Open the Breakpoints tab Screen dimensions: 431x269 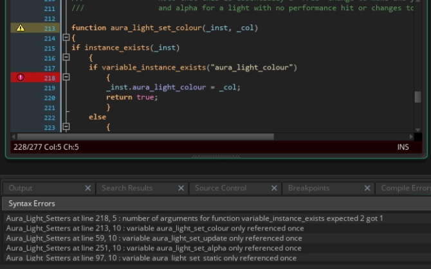(x=309, y=188)
